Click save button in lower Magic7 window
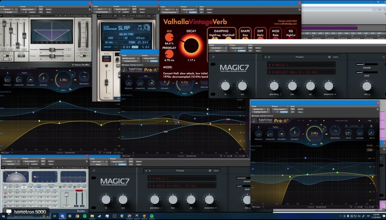This screenshot has width=386, height=220. (x=216, y=171)
